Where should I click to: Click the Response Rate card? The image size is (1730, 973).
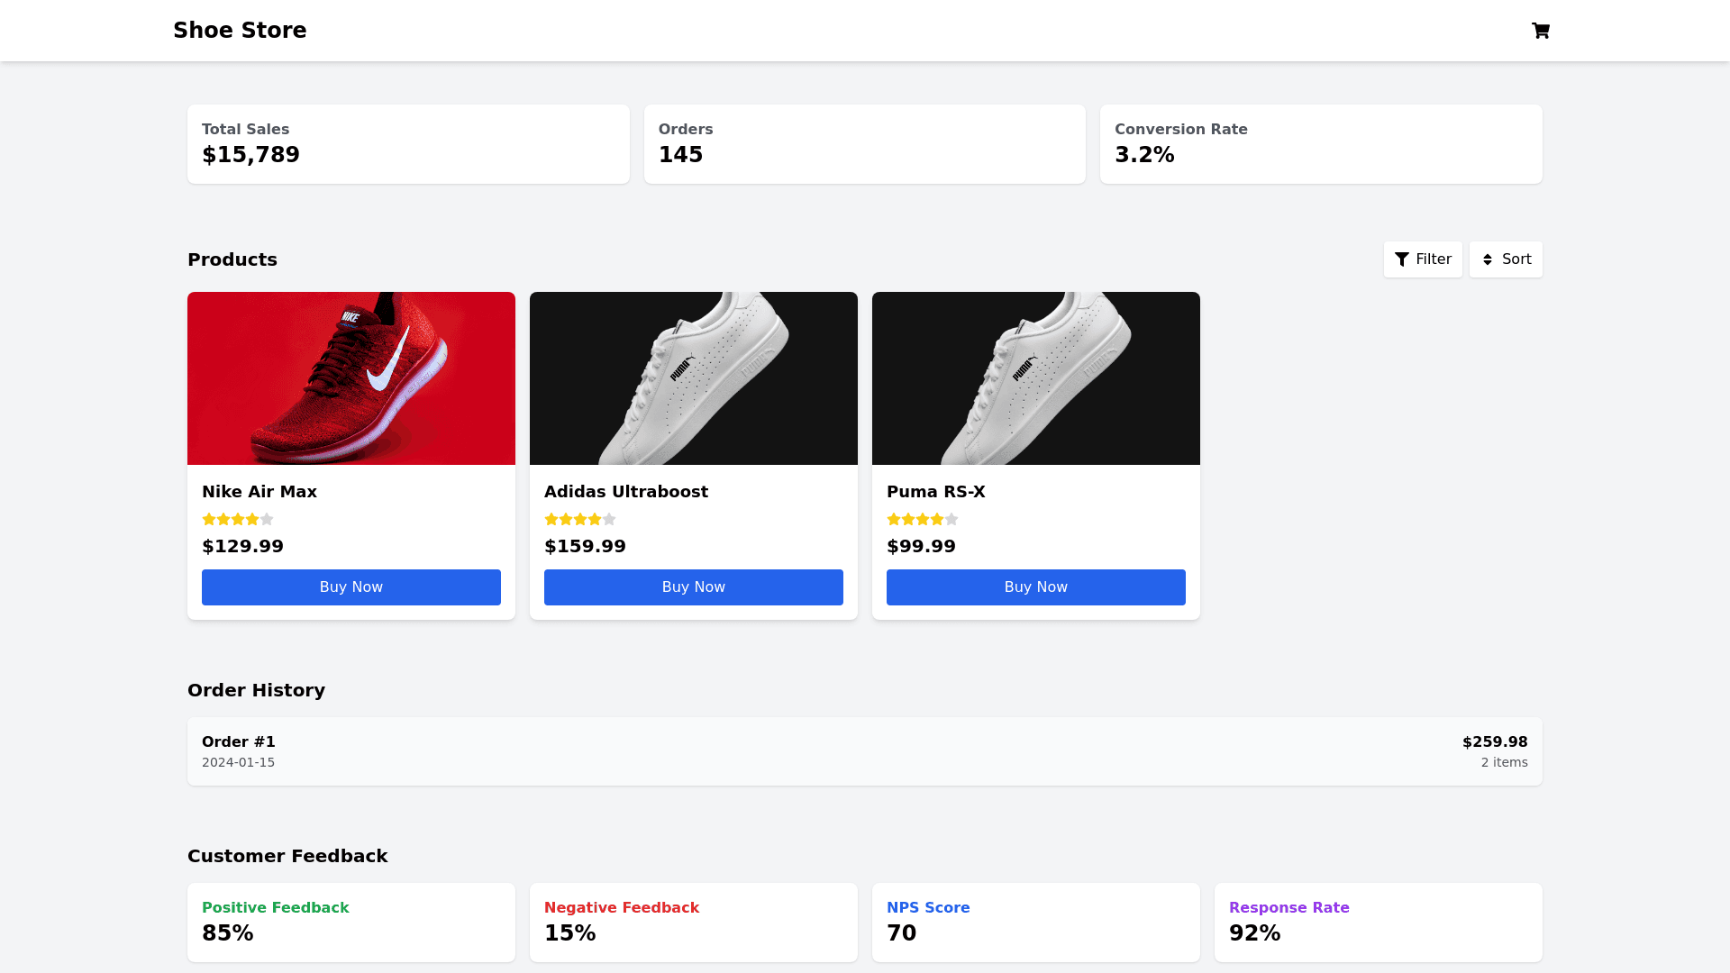click(1379, 923)
